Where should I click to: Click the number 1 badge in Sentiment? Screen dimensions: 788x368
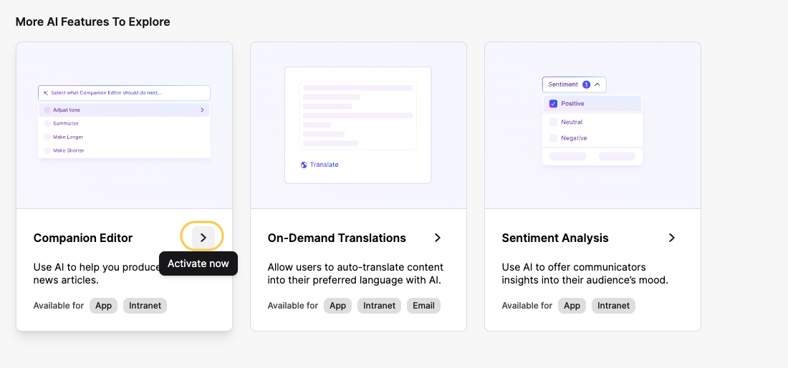[586, 84]
